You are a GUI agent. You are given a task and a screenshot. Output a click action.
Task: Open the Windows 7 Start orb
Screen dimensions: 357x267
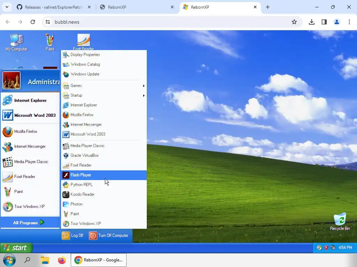pos(9,260)
